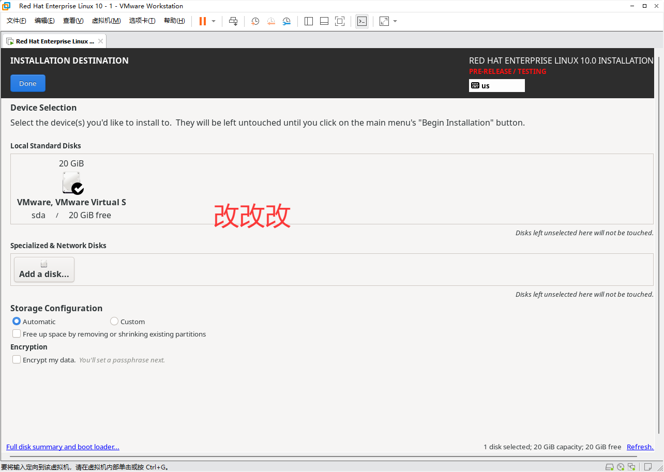Close the Red Hat Enterprise Linux tab
This screenshot has height=472, width=664.
point(100,41)
